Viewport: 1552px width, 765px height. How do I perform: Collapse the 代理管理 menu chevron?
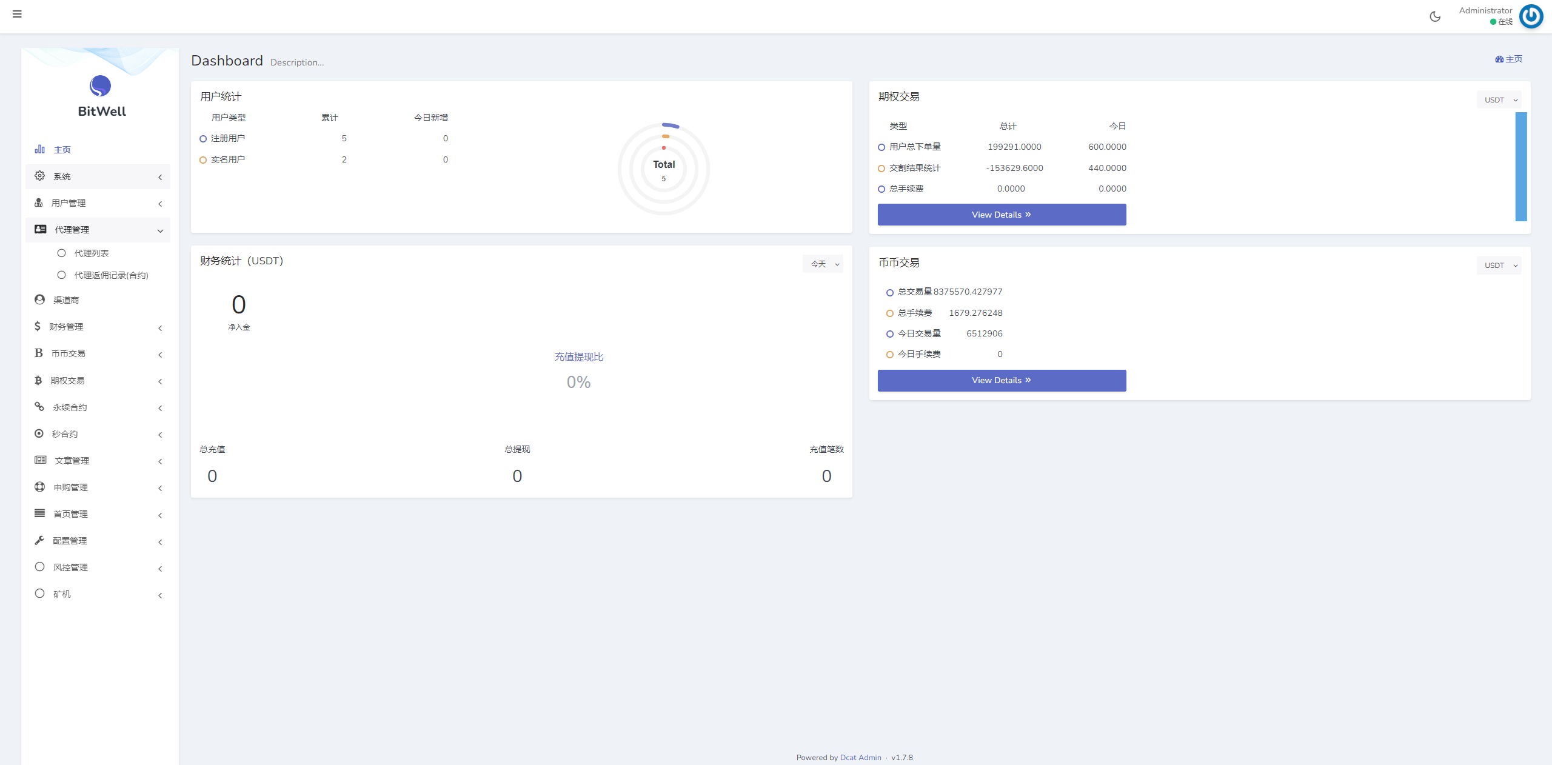[160, 230]
